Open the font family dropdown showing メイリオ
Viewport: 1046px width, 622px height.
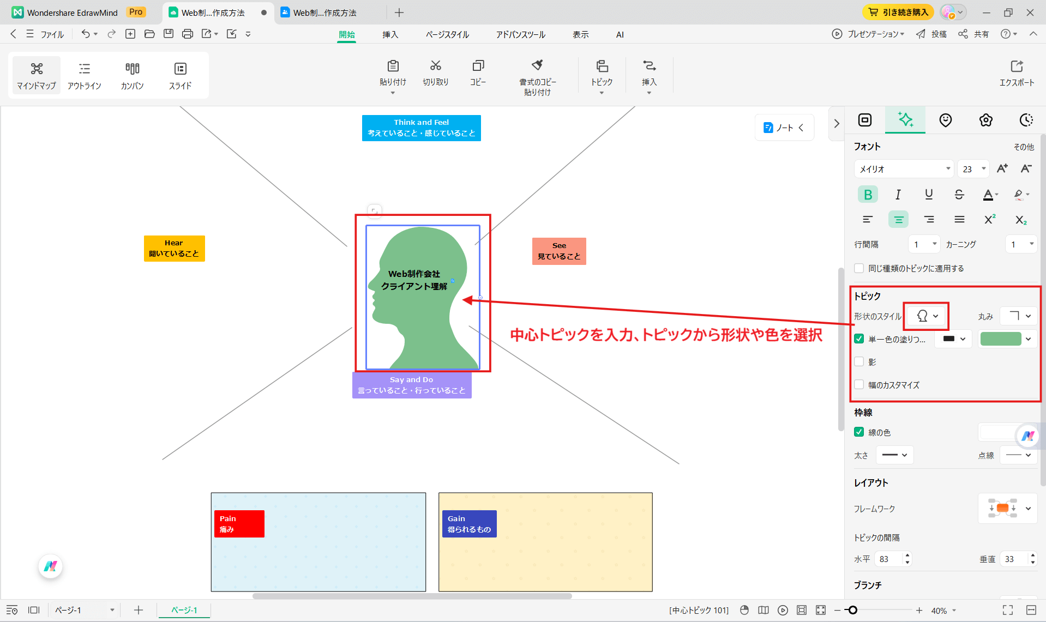(x=903, y=168)
